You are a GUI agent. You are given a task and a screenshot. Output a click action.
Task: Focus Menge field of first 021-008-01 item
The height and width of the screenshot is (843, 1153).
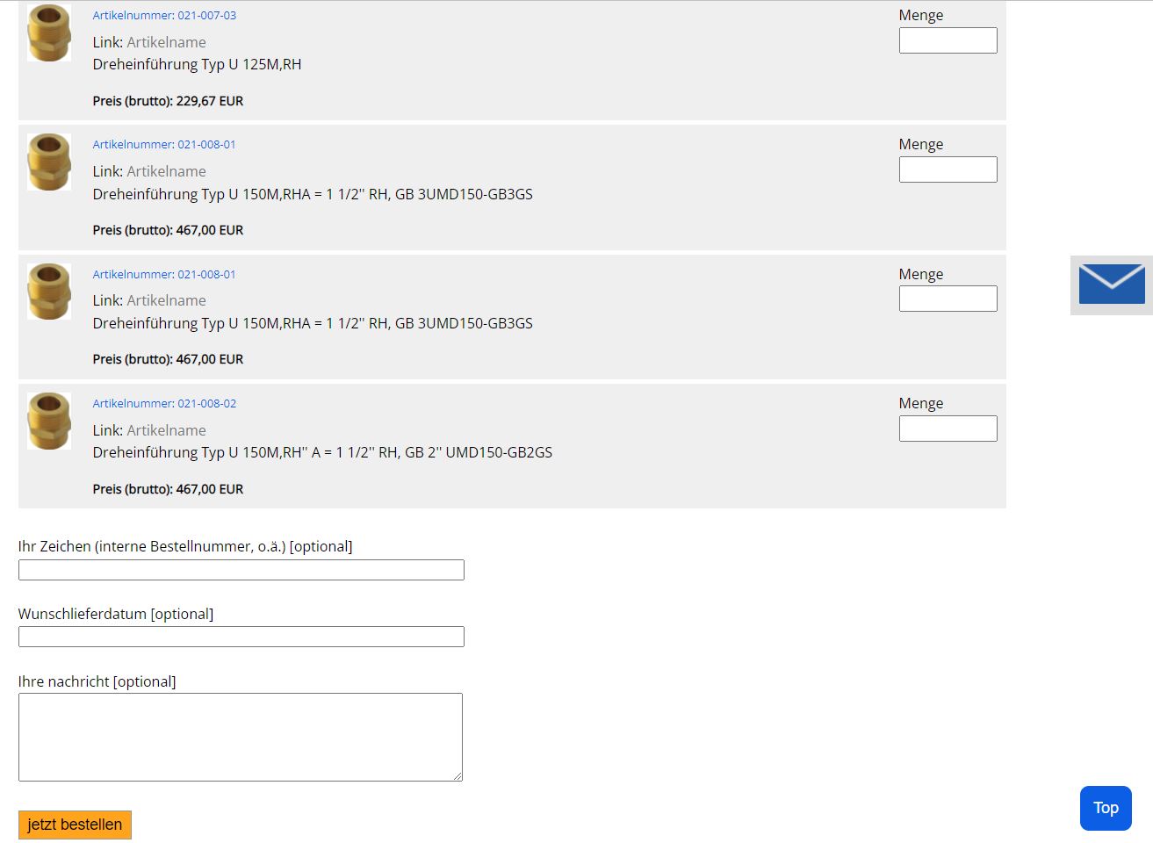pyautogui.click(x=948, y=169)
